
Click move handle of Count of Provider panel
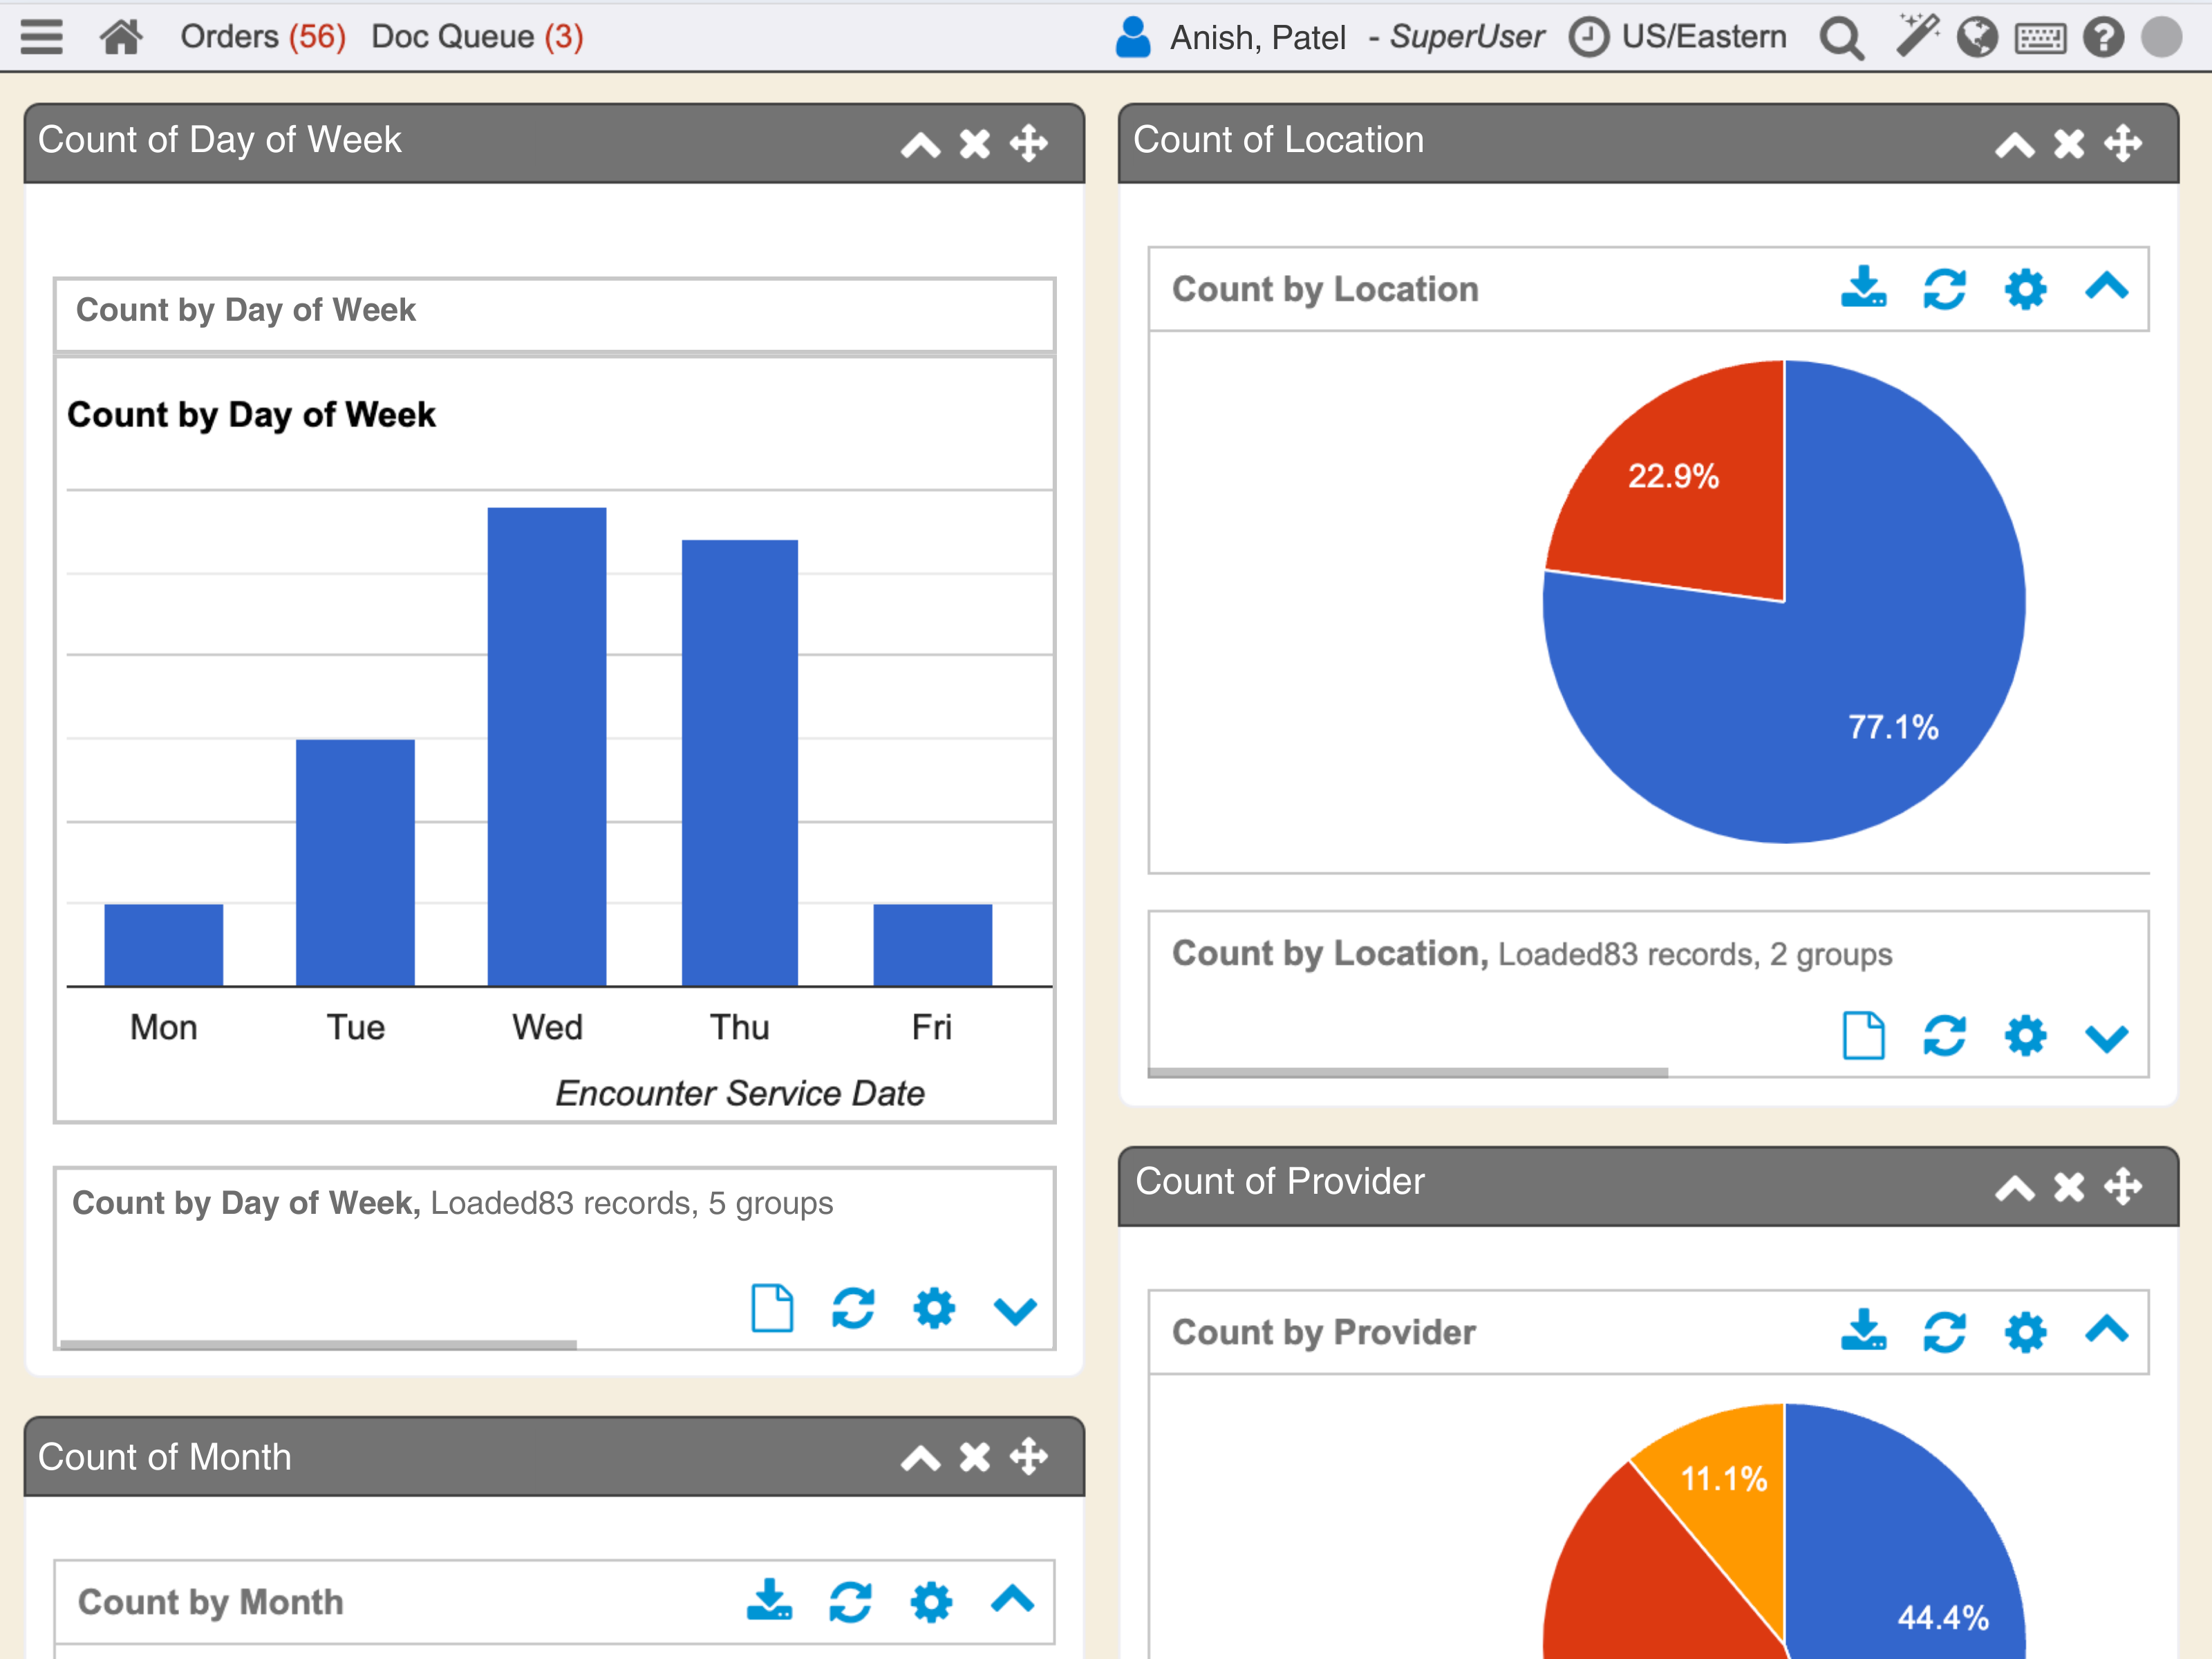tap(2123, 1186)
